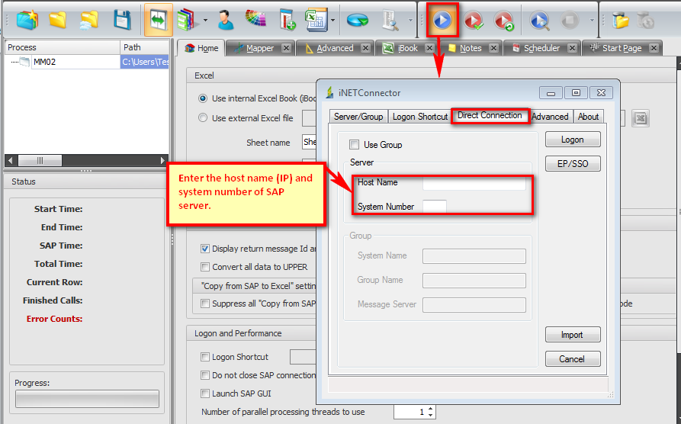Expand dropdown arrow next to books icon

click(x=205, y=21)
